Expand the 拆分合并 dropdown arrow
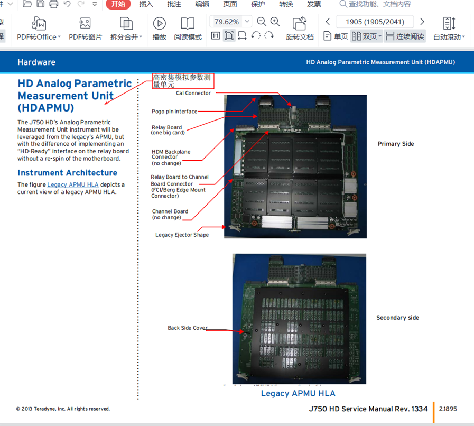474x426 pixels. (x=141, y=37)
